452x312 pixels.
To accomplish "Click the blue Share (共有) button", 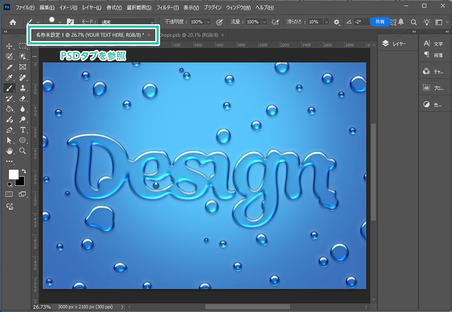I will [380, 22].
